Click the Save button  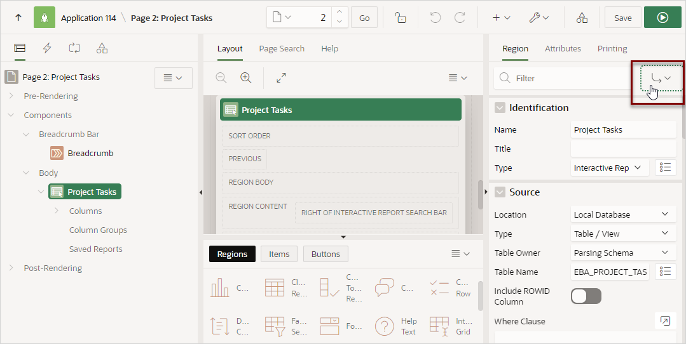coord(622,18)
